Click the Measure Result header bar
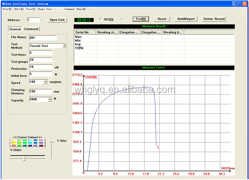The height and width of the screenshot is (180, 249). (x=154, y=26)
